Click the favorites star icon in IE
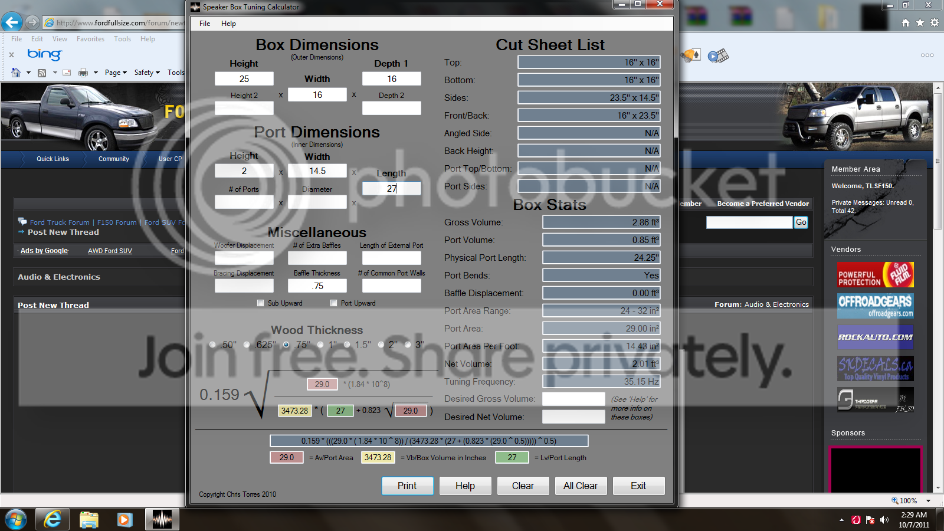This screenshot has height=531, width=944. coord(920,22)
